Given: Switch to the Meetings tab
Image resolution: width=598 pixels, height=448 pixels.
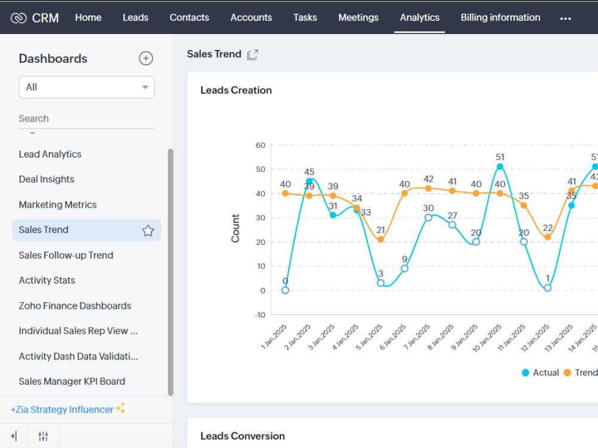Looking at the screenshot, I should pos(358,17).
